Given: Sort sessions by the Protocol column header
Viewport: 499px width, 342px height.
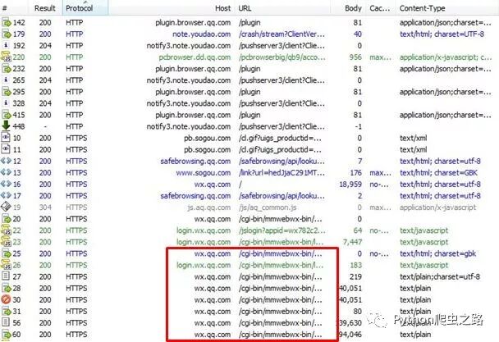Looking at the screenshot, I should click(85, 8).
